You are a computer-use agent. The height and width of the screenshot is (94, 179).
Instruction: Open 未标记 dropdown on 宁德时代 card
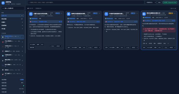(x=134, y=47)
